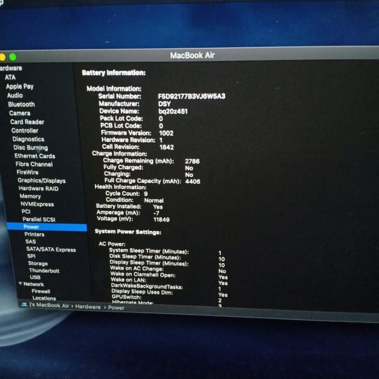Click the Wake on Clamshell Open label
Image resolution: width=379 pixels, height=379 pixels.
(143, 274)
